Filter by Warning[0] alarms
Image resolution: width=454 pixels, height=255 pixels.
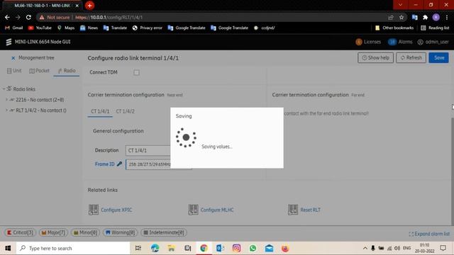121,232
